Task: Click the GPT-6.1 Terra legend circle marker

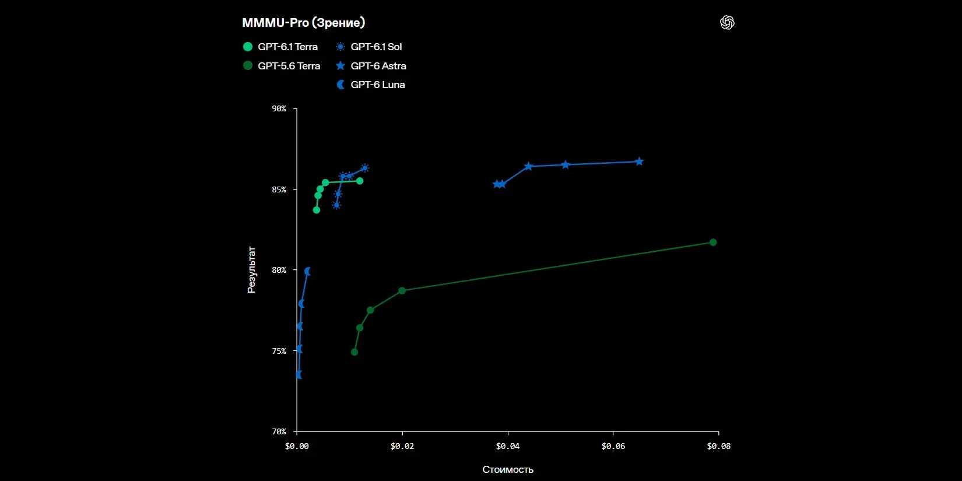Action: point(248,47)
